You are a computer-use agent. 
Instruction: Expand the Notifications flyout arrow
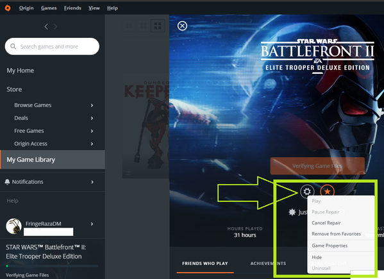pyautogui.click(x=92, y=182)
